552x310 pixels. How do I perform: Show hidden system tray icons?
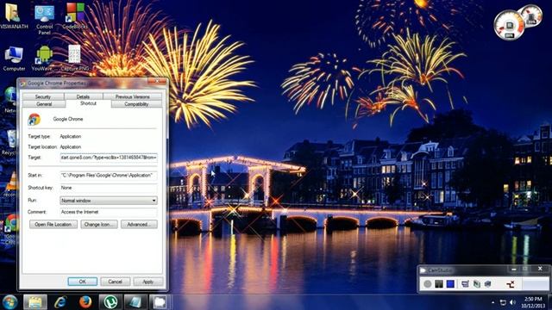point(492,302)
